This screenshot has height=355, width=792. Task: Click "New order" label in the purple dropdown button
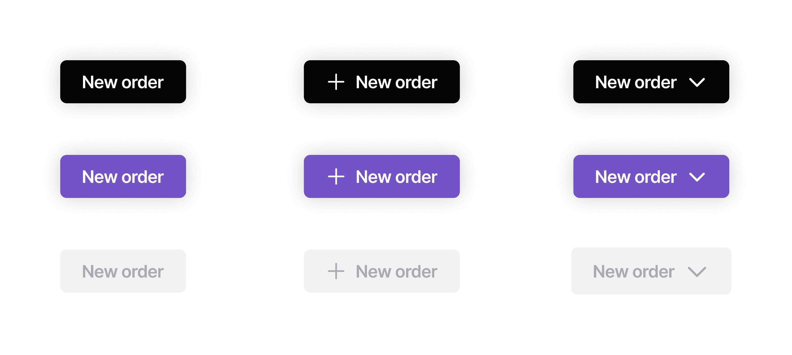(636, 177)
